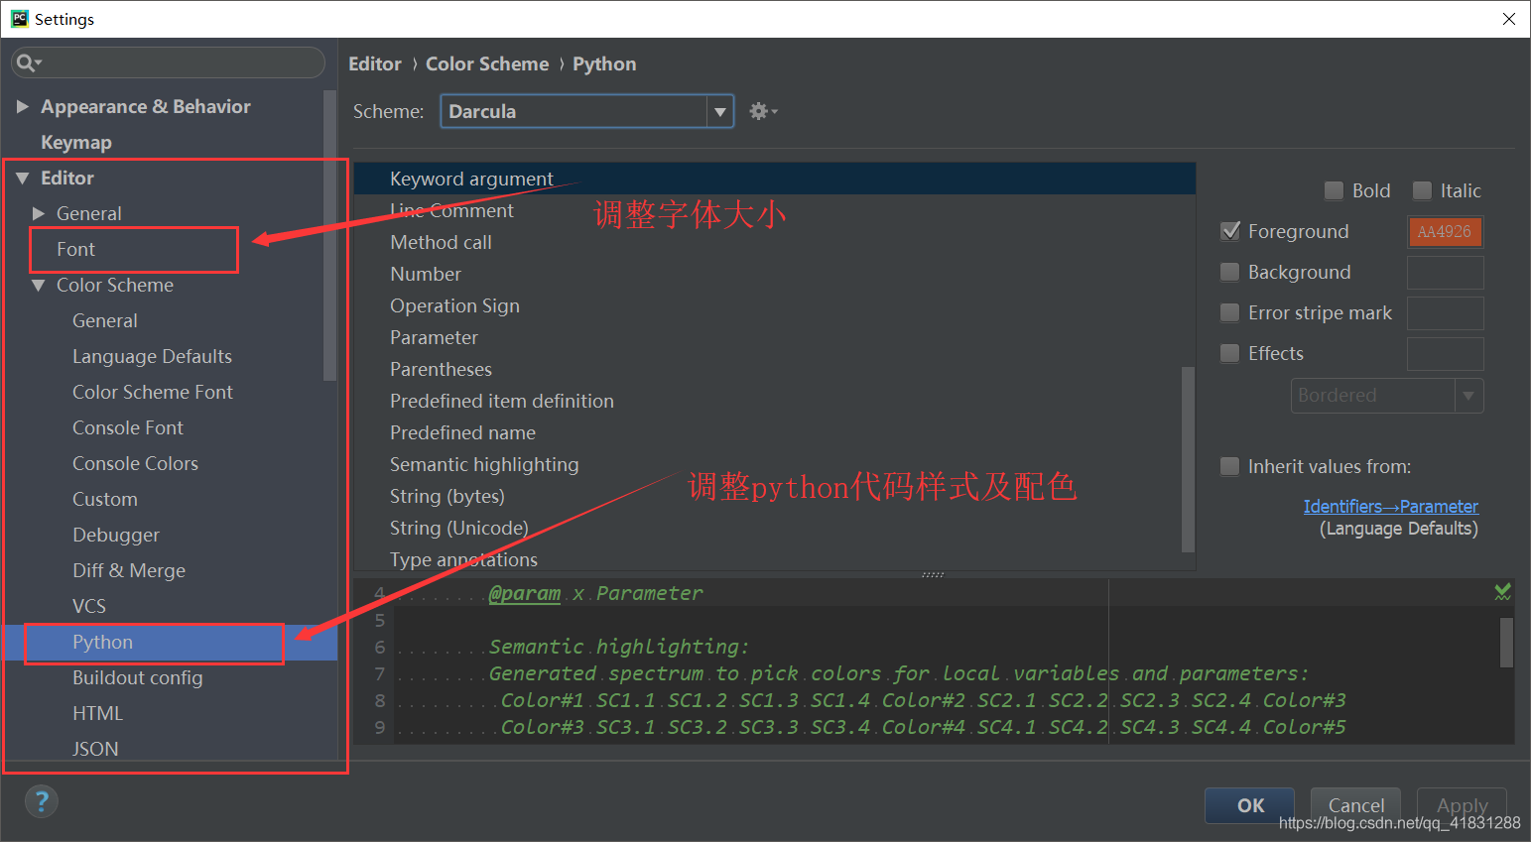Select Number in the attribute list
The image size is (1531, 842).
774,274
